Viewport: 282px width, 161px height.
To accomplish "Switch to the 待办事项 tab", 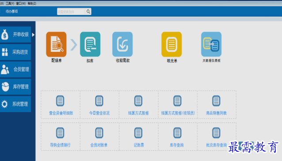I will point(11,11).
